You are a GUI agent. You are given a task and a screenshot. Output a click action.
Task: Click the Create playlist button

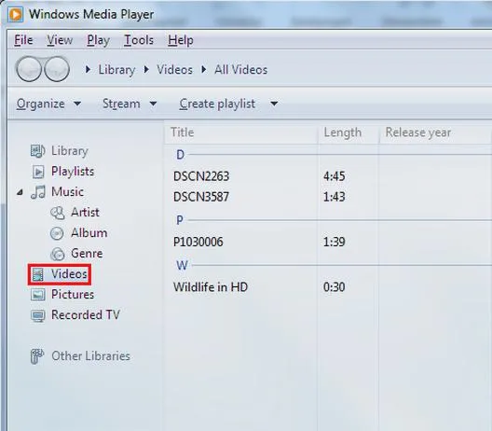pos(217,104)
